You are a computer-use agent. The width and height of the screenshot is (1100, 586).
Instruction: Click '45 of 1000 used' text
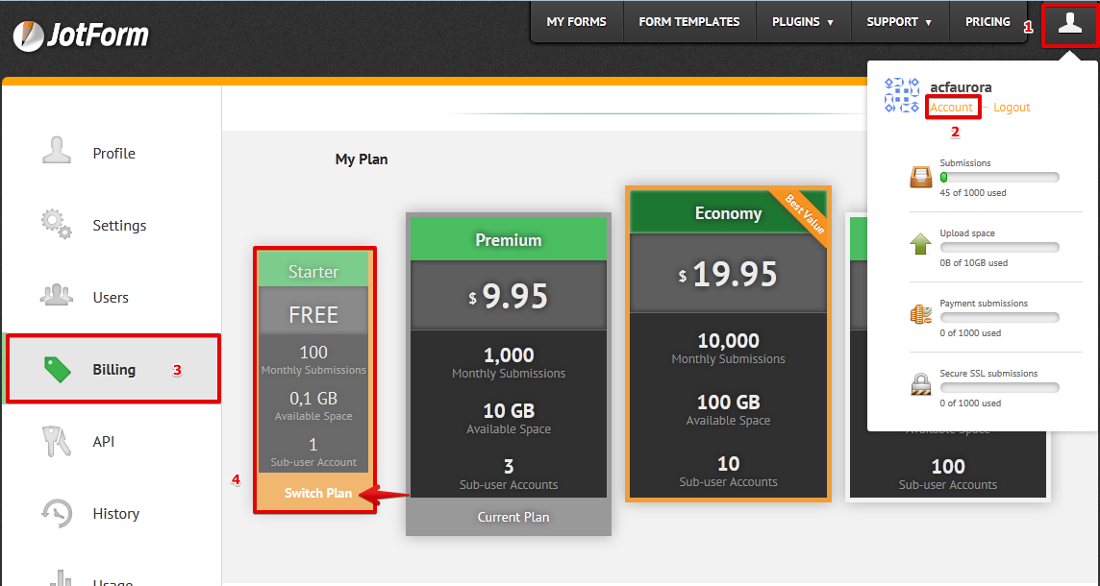pos(973,193)
